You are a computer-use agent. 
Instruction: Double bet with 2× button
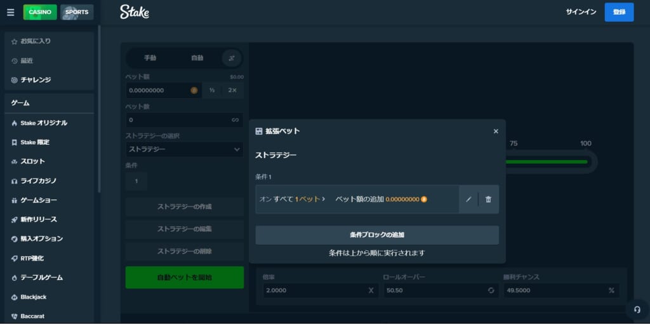pyautogui.click(x=232, y=90)
